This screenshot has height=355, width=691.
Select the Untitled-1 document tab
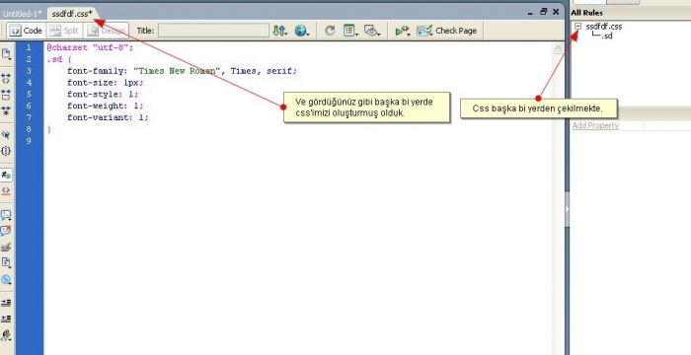22,14
